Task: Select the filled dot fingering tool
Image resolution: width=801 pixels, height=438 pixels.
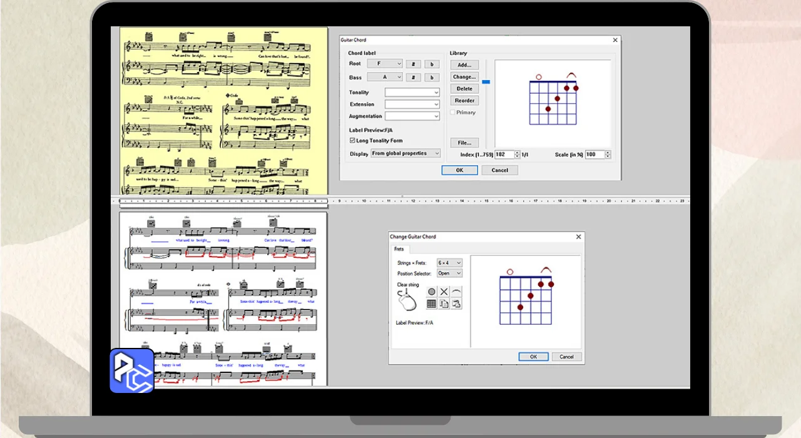Action: (x=431, y=292)
